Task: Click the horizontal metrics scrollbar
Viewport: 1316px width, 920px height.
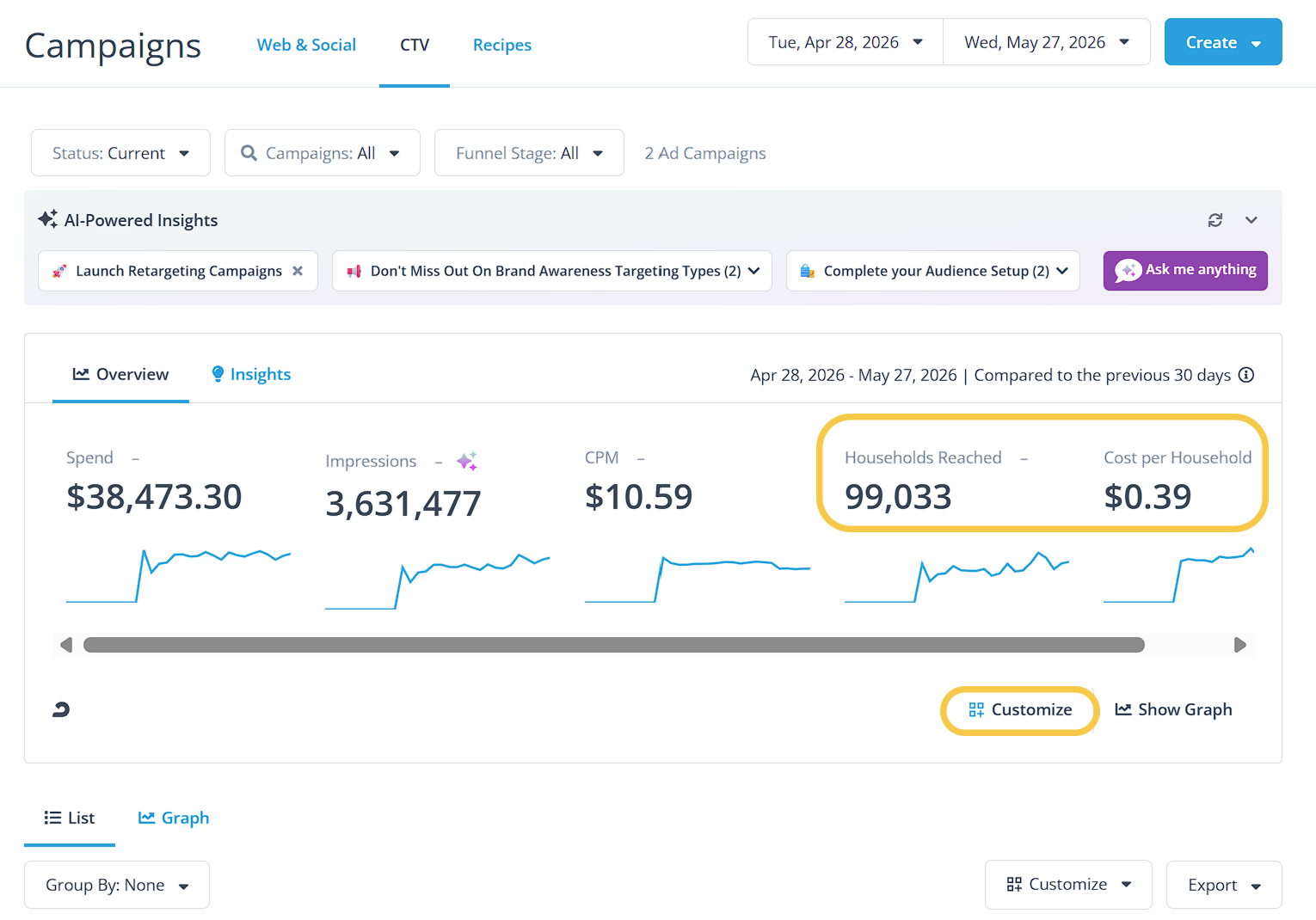Action: point(613,645)
